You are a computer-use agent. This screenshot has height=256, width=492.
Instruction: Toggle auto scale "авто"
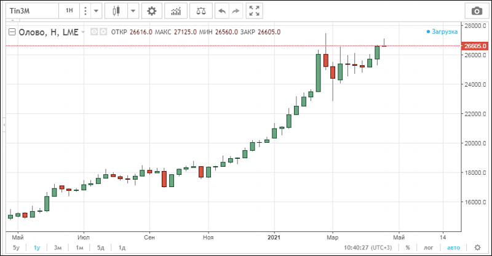pyautogui.click(x=453, y=247)
